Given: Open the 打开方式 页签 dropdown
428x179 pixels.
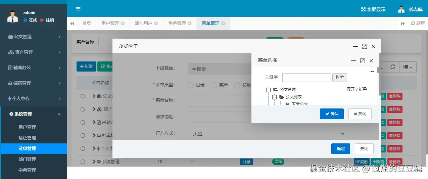Looking at the screenshot, I should 267,134.
